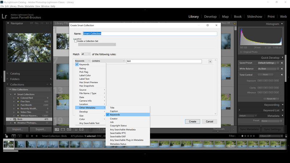Open the Filters Off dropdown in filmstrip

click(271, 136)
